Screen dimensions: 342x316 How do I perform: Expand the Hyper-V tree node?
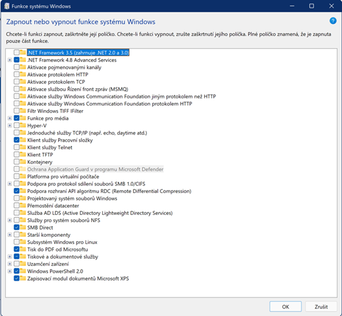click(x=10, y=125)
